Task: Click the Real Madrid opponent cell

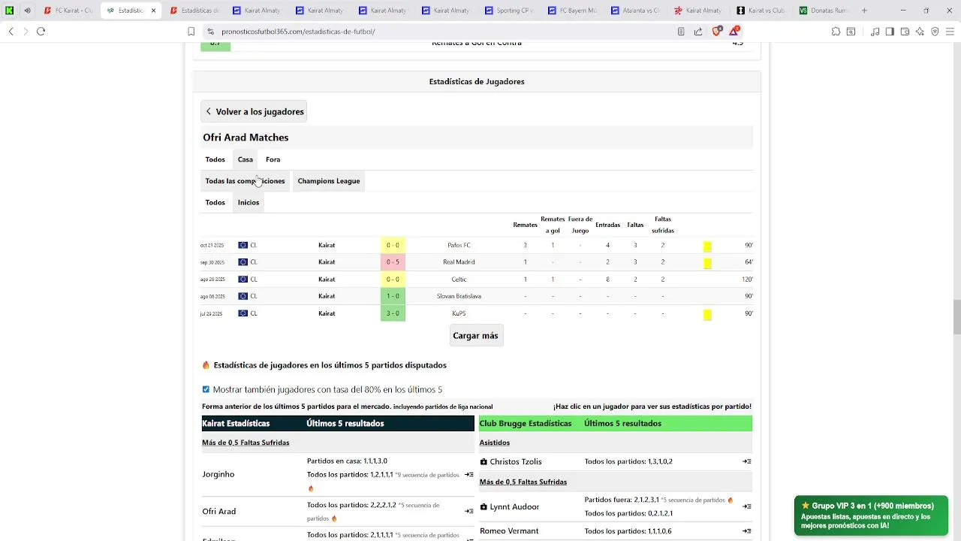Action: (459, 262)
